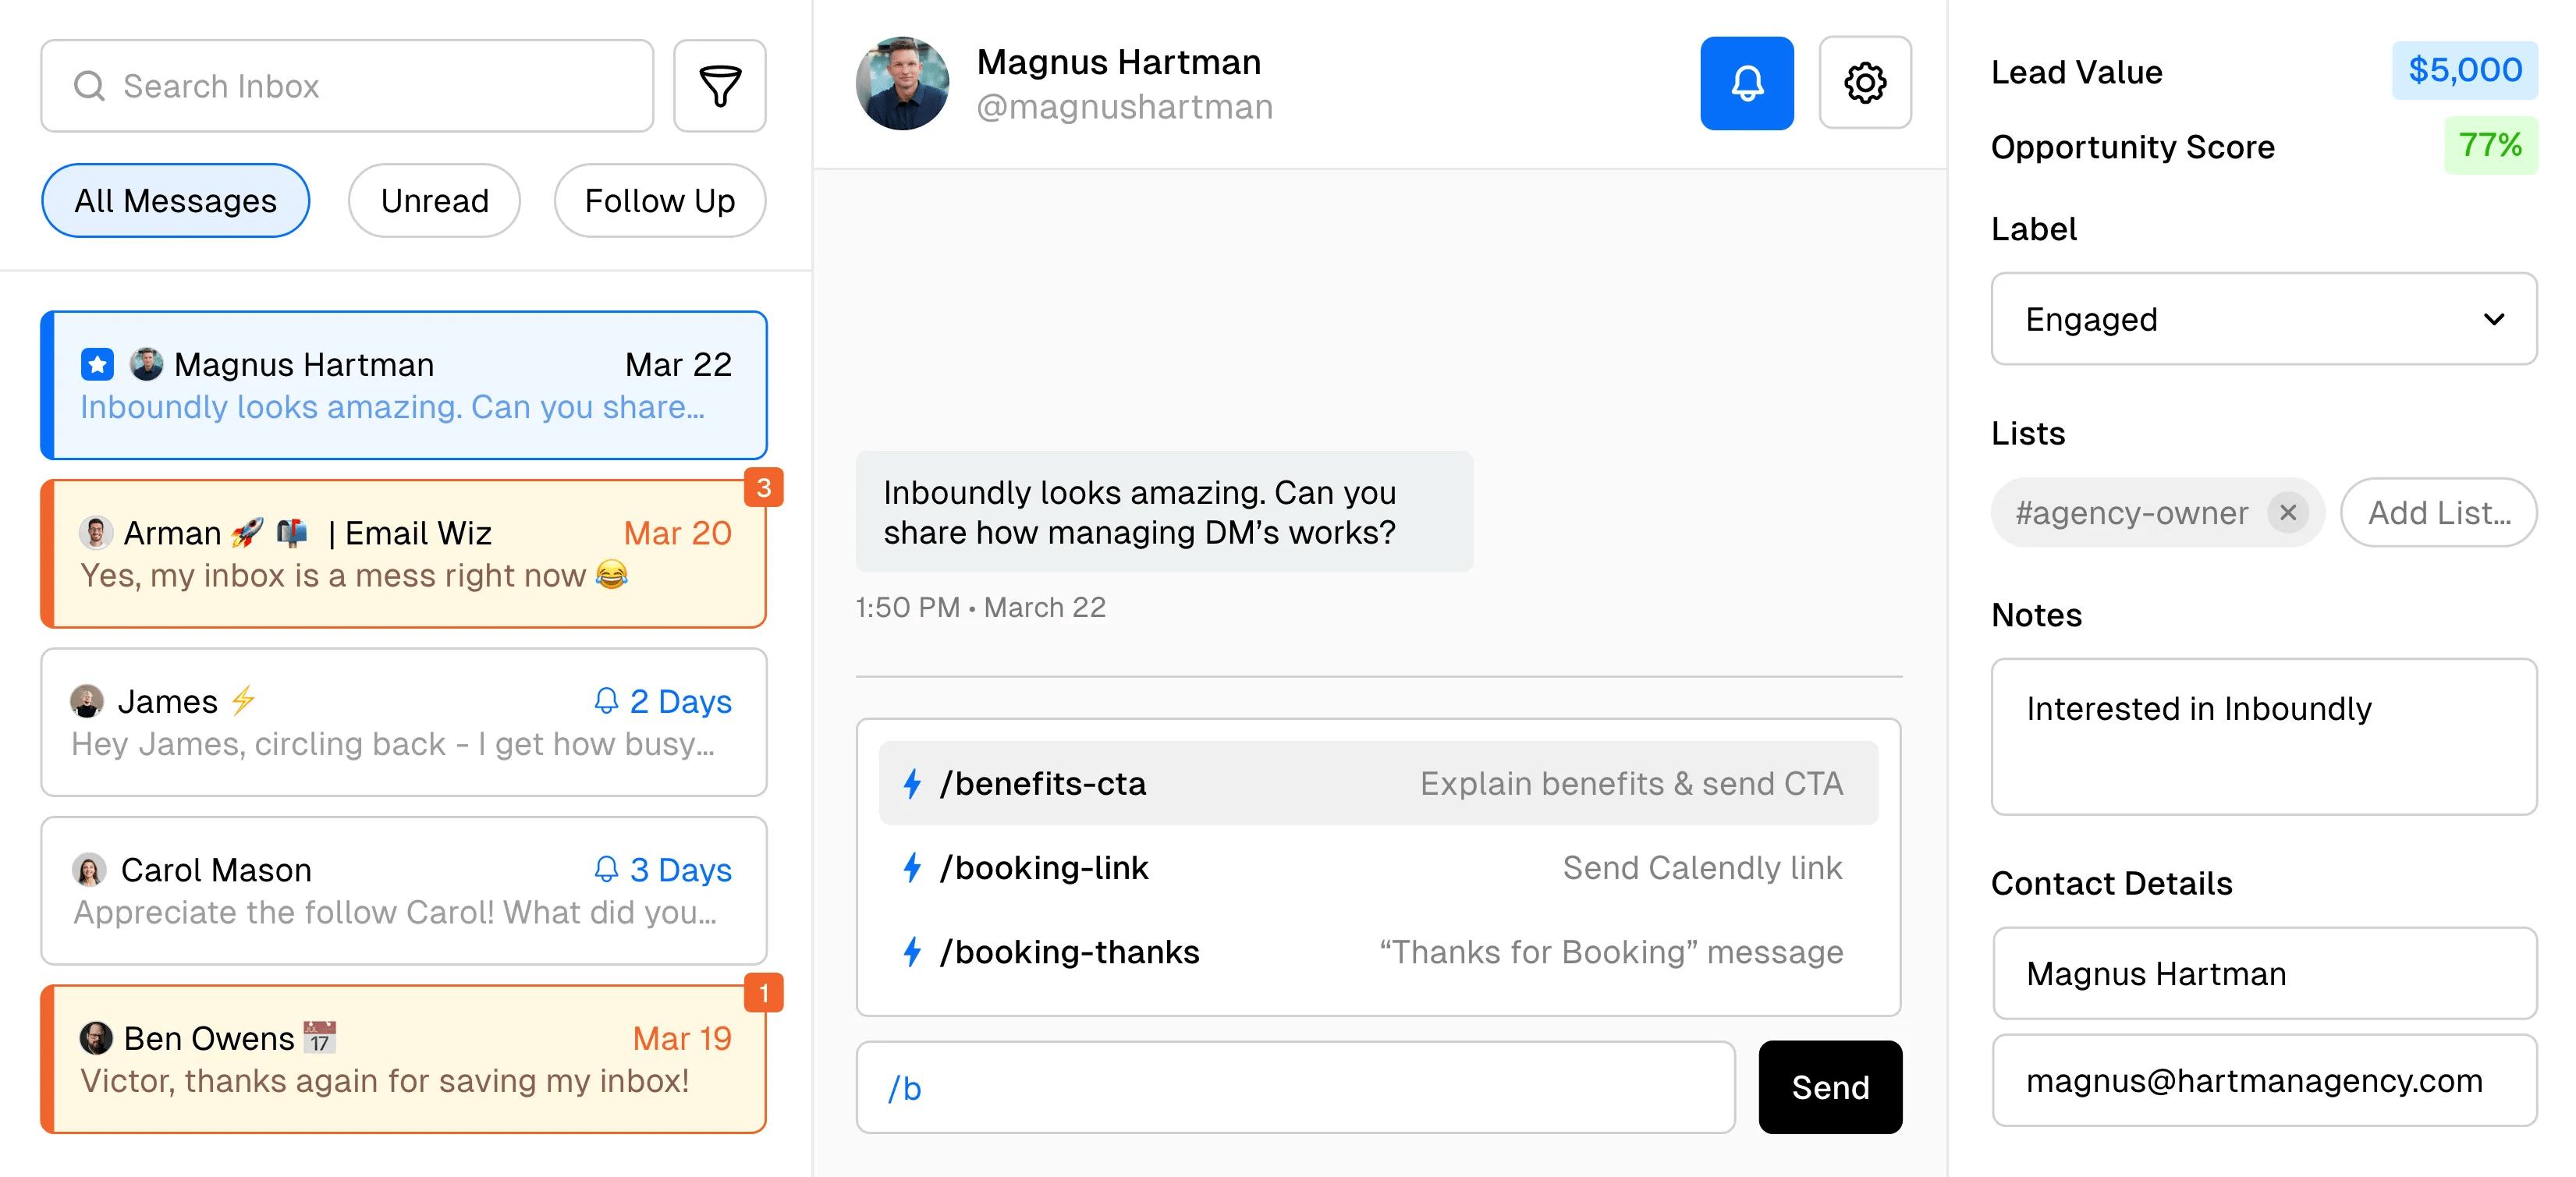Click the mailbox emoji next to Arman
Image resolution: width=2576 pixels, height=1177 pixels.
click(292, 532)
